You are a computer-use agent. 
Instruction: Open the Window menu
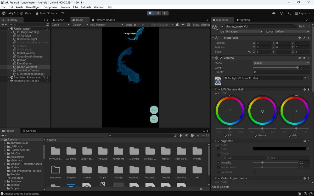pos(99,7)
